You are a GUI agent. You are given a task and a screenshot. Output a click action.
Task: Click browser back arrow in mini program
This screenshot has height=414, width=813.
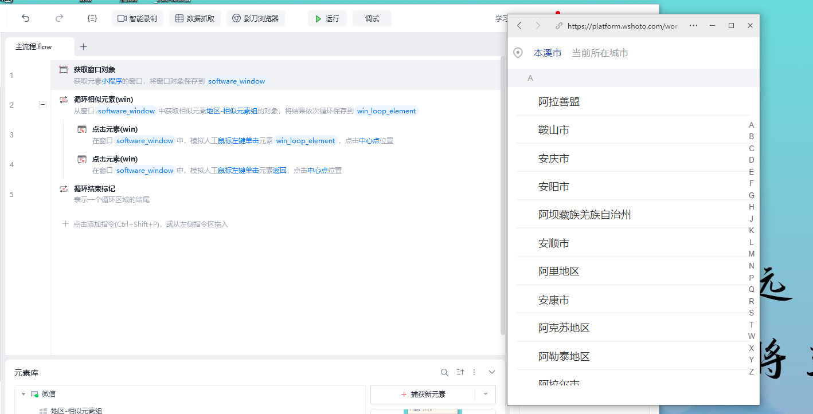[519, 26]
